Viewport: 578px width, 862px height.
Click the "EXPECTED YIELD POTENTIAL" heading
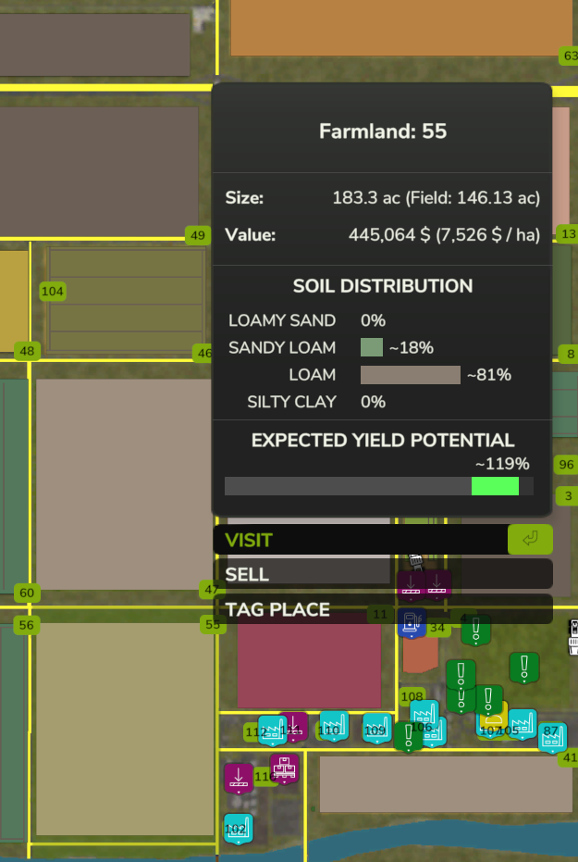pyautogui.click(x=383, y=441)
